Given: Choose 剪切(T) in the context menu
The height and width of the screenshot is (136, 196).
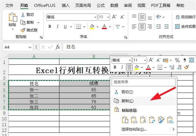Looking at the screenshot, I should point(144,92).
